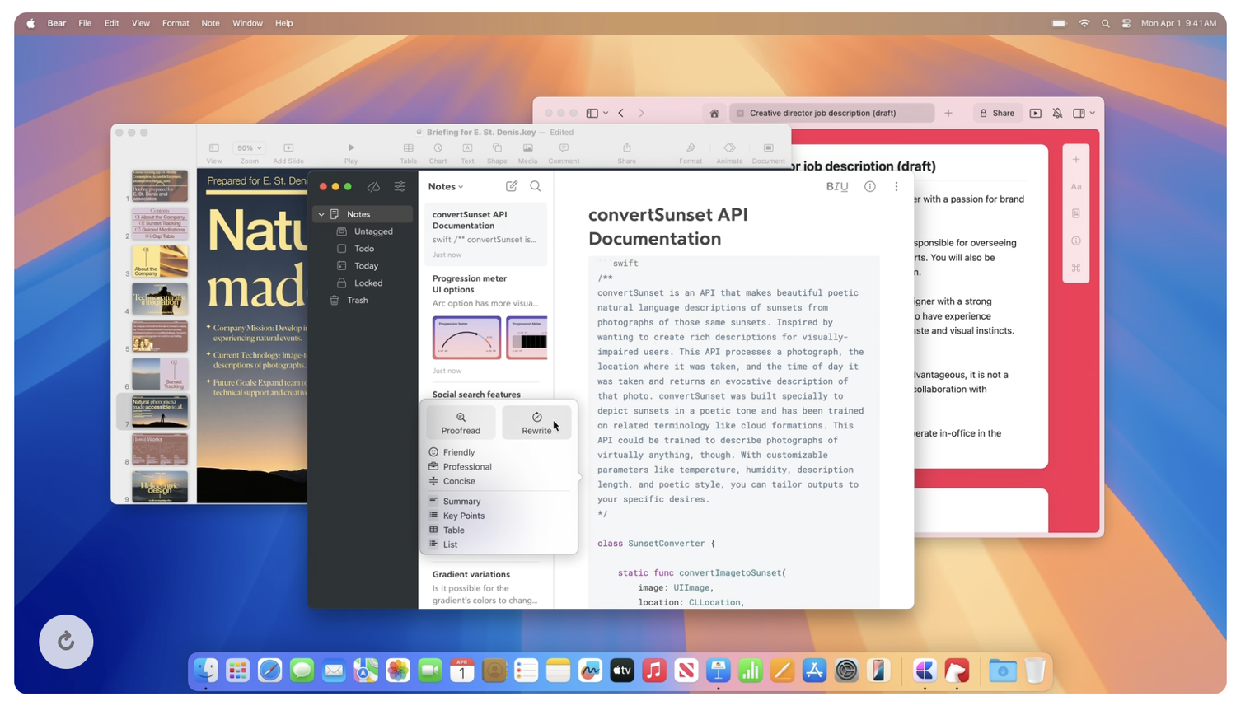The image size is (1236, 701).
Task: Open the Format inspector in Keynote
Action: pos(691,153)
